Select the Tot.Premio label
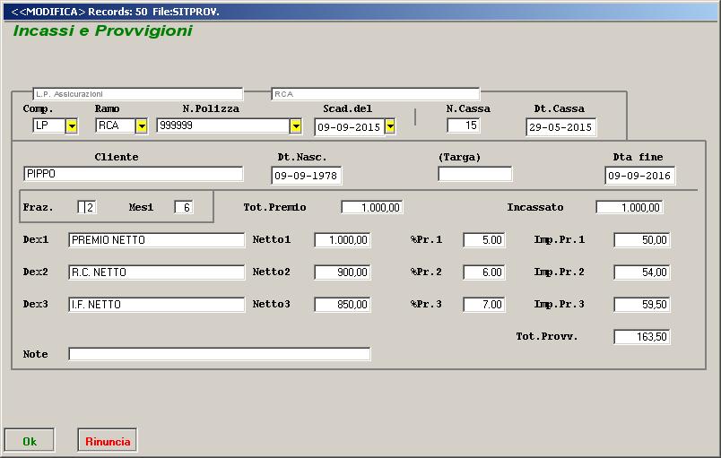Screen dimensions: 721x458 pos(275,207)
